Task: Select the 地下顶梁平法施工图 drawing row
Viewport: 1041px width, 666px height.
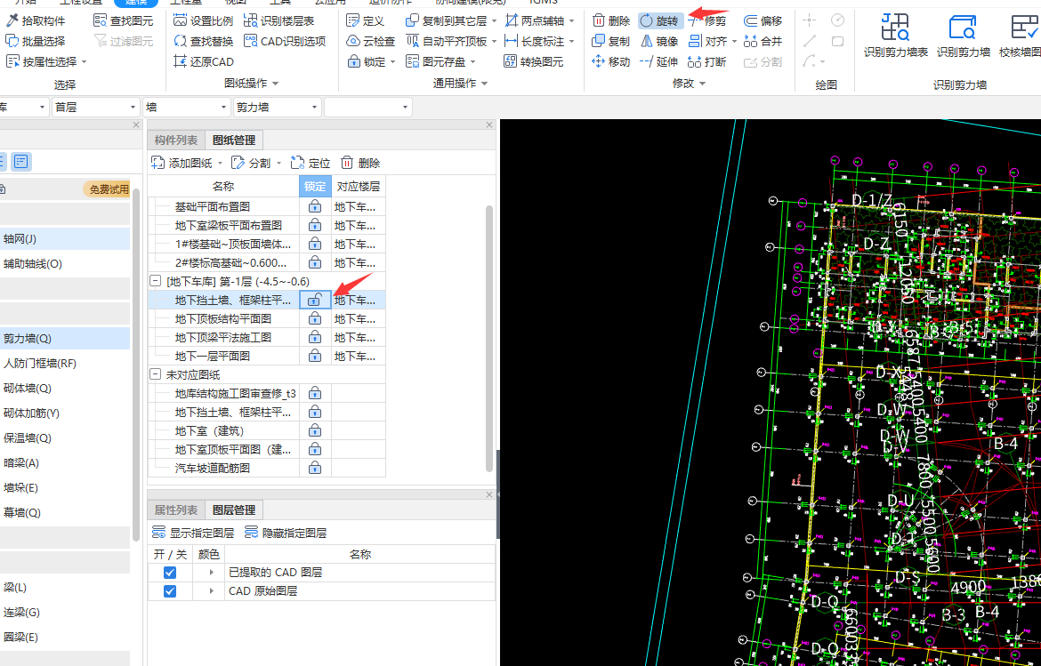Action: (266, 337)
